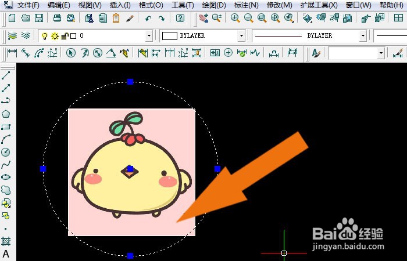The image size is (407, 261).
Task: Toggle layer 0 freeze sun icon
Action: click(x=55, y=36)
